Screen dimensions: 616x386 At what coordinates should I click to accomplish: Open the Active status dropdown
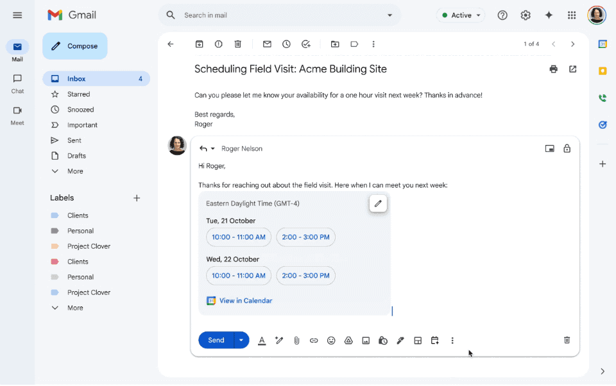[461, 15]
